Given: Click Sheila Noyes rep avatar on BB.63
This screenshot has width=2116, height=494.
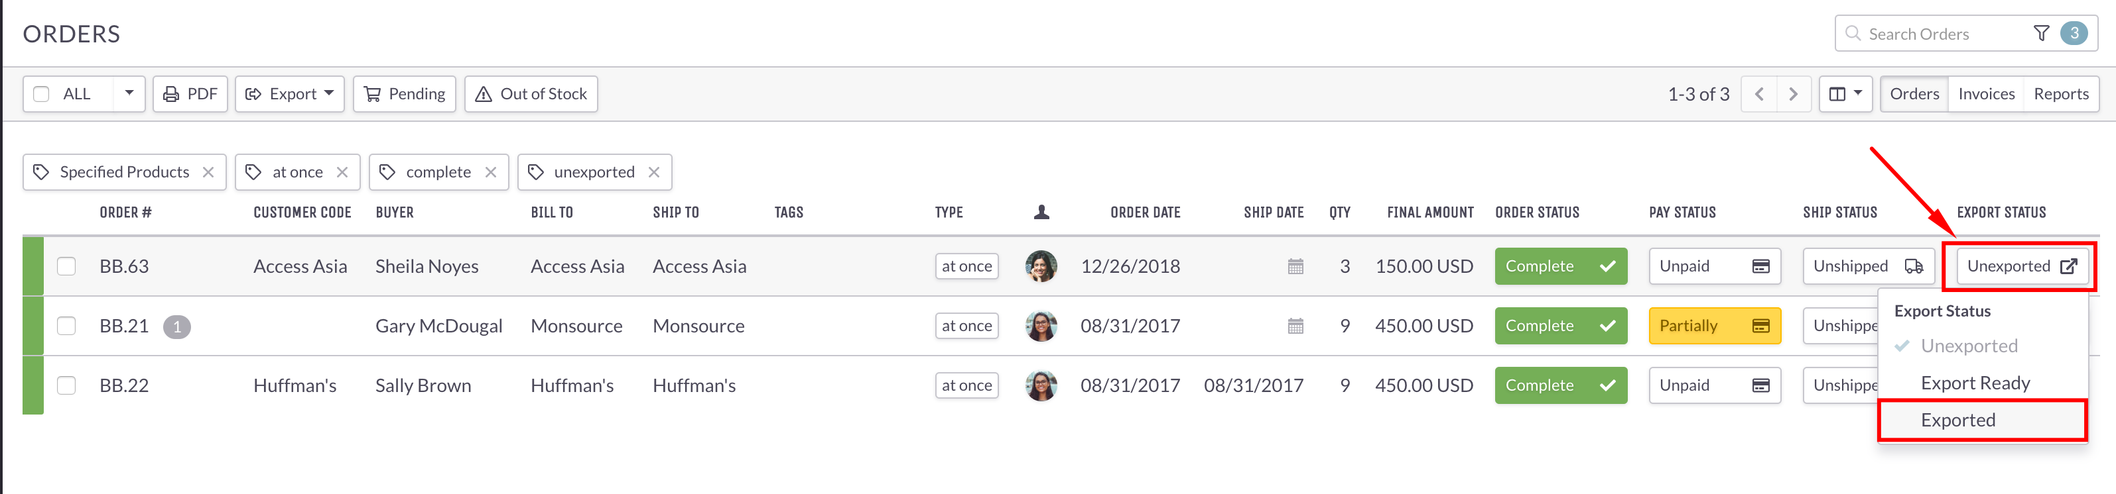Looking at the screenshot, I should point(1041,267).
